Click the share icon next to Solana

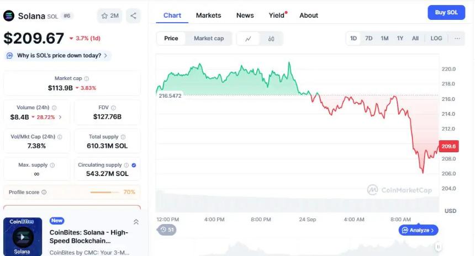tap(133, 15)
